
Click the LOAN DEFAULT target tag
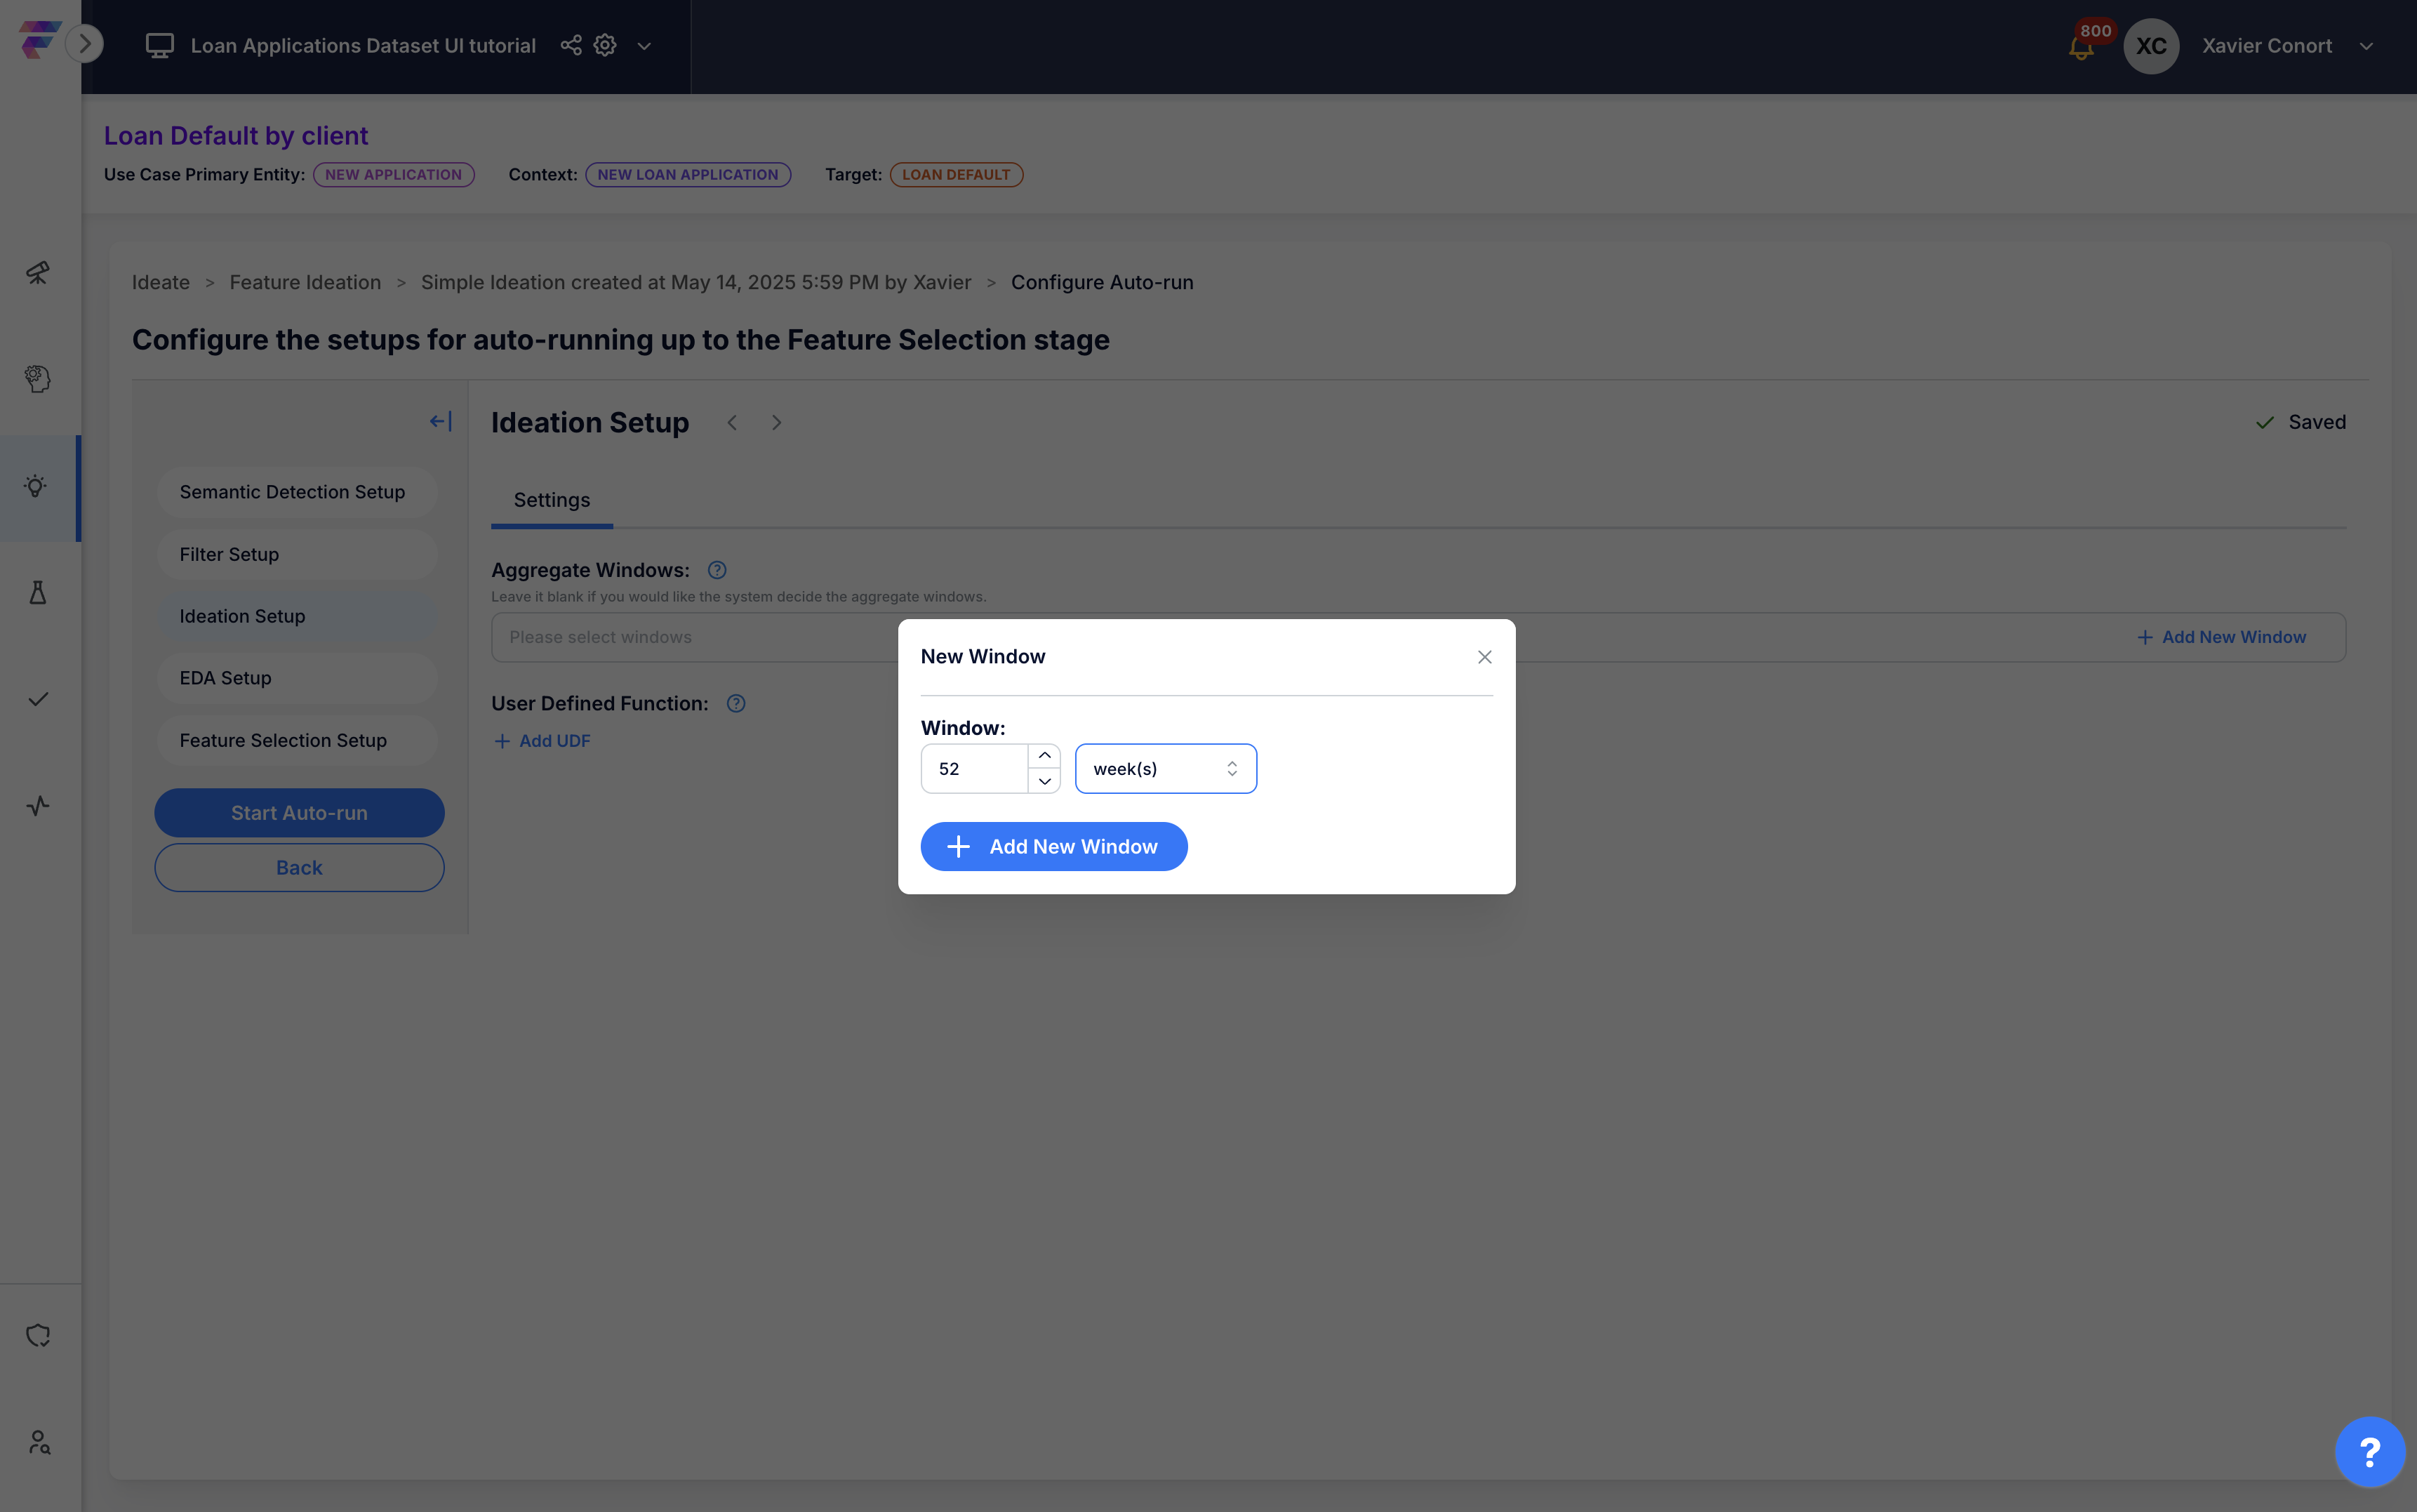956,174
